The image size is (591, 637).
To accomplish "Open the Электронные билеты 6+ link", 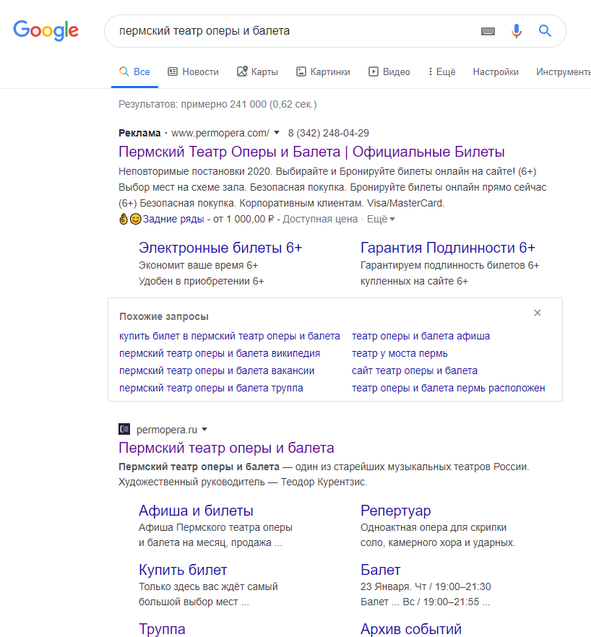I will (220, 248).
